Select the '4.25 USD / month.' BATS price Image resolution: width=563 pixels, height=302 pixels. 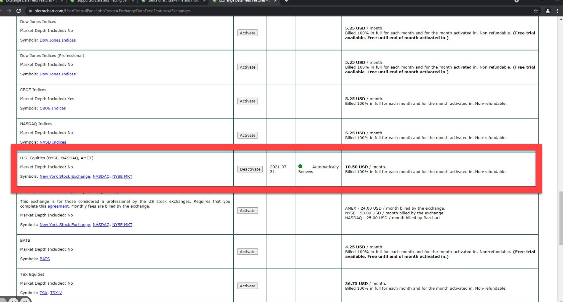click(x=364, y=247)
